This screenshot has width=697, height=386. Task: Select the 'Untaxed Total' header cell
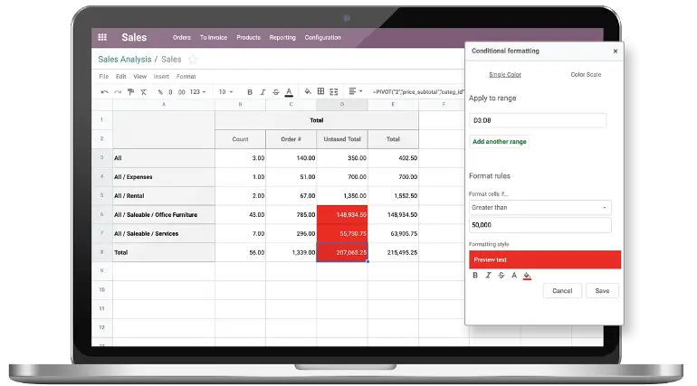coord(342,139)
